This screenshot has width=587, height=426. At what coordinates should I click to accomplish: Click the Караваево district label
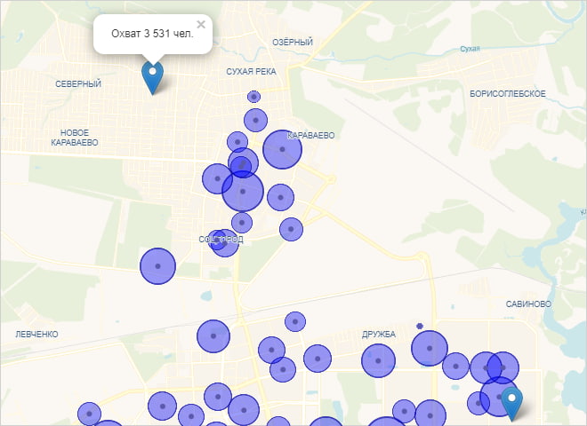click(x=312, y=136)
